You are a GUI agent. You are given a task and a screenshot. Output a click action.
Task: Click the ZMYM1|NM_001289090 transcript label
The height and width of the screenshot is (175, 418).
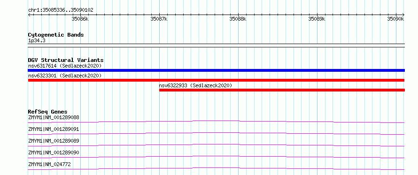pos(54,152)
